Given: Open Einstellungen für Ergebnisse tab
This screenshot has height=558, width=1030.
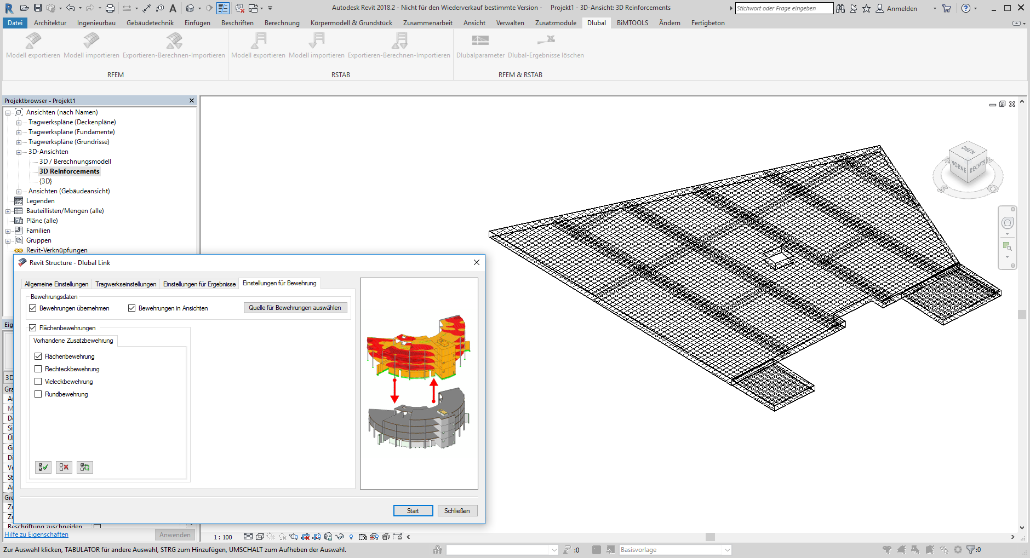Looking at the screenshot, I should click(x=199, y=284).
